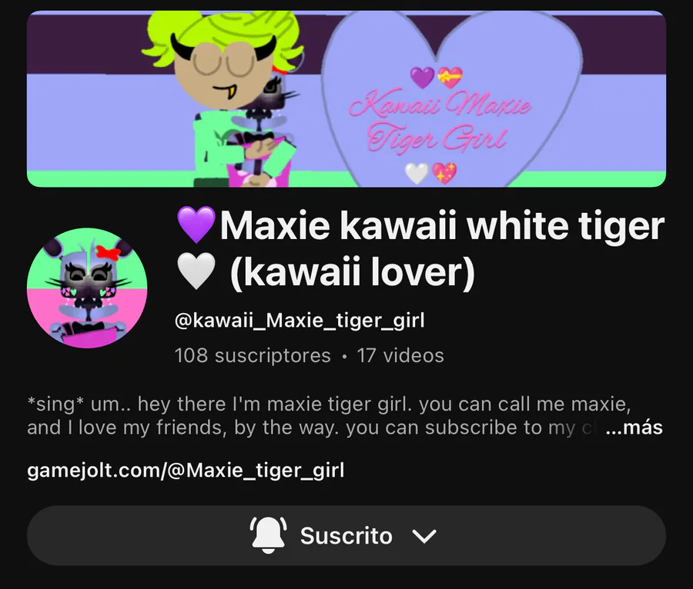
Task: Click the Suscrito subscription button label
Action: (346, 536)
